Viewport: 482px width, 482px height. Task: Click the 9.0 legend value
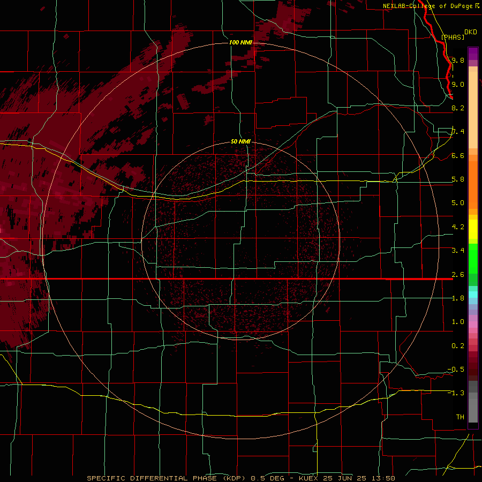pos(458,84)
